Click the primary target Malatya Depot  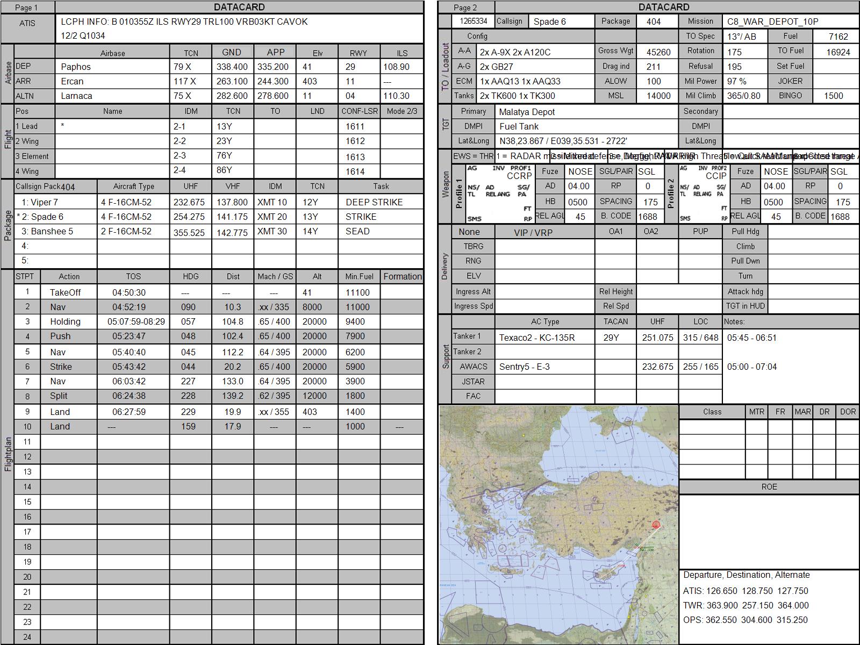coord(527,112)
